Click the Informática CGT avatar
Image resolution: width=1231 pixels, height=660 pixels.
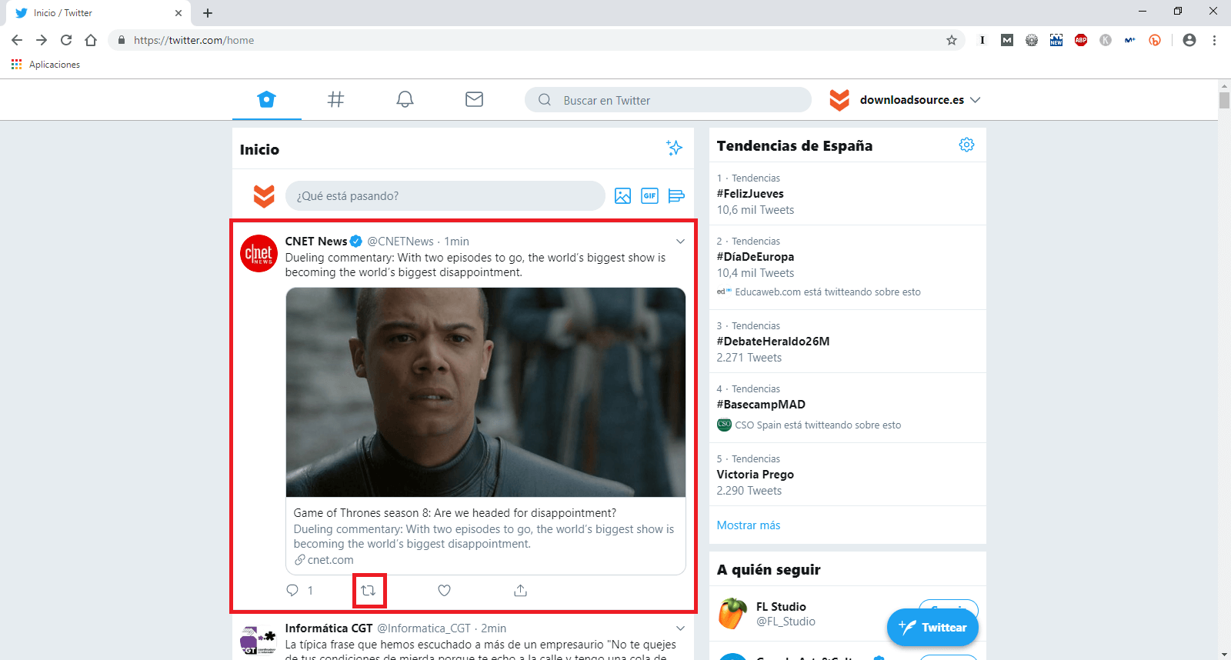258,640
